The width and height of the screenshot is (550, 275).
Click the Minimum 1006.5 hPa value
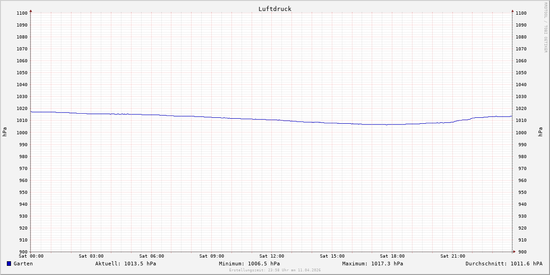[249, 264]
